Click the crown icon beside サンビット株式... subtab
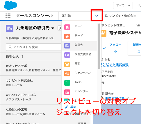Screen dimensions: 141x124 coord(138,26)
